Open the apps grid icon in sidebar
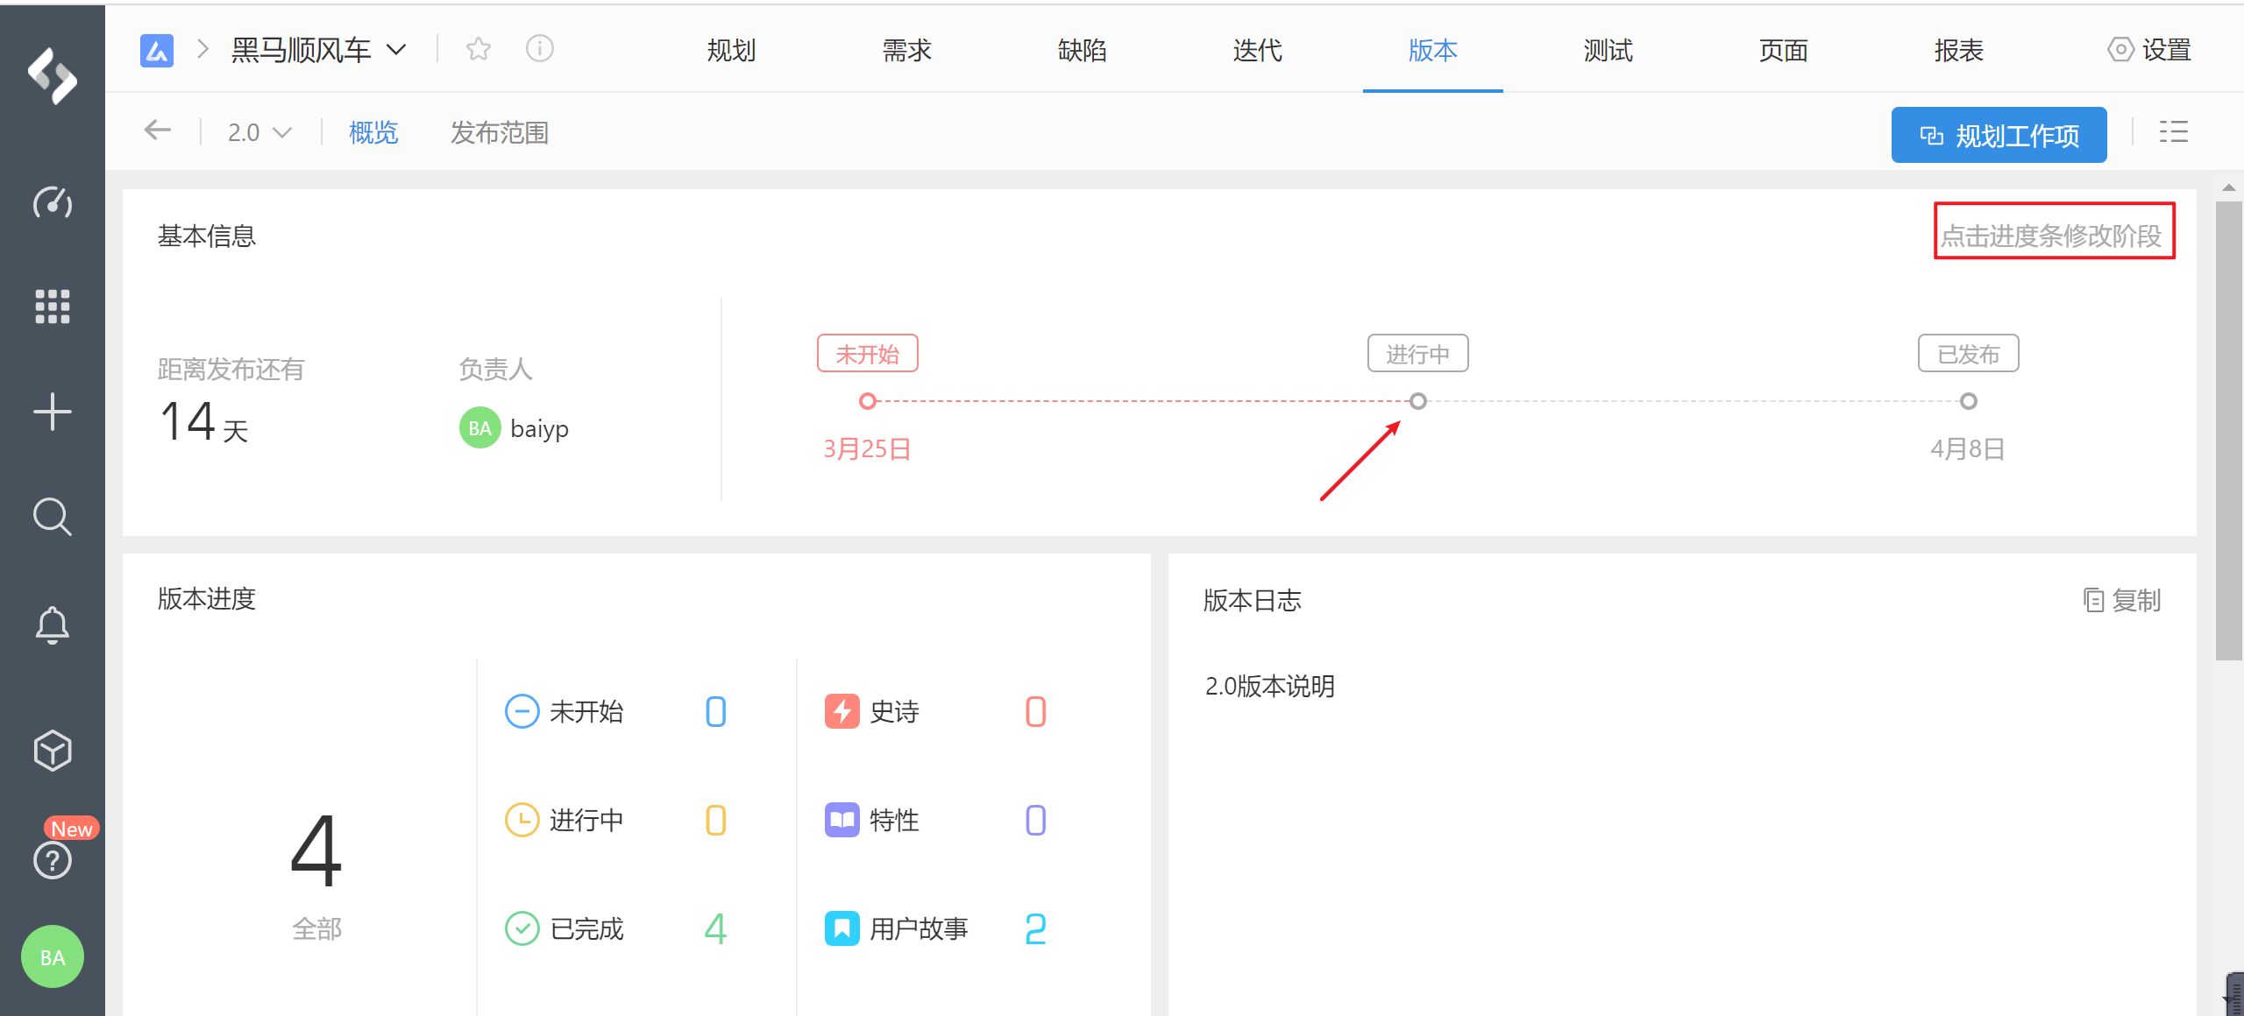 53,307
